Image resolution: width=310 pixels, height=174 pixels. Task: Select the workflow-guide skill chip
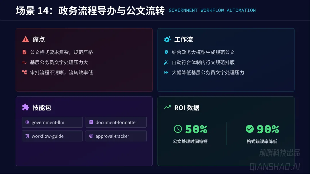52,136
